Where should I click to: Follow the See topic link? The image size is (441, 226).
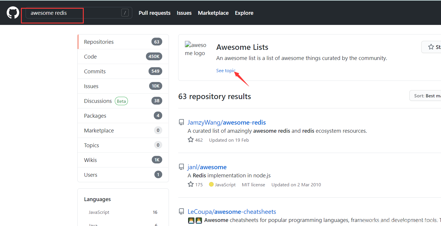pos(226,70)
